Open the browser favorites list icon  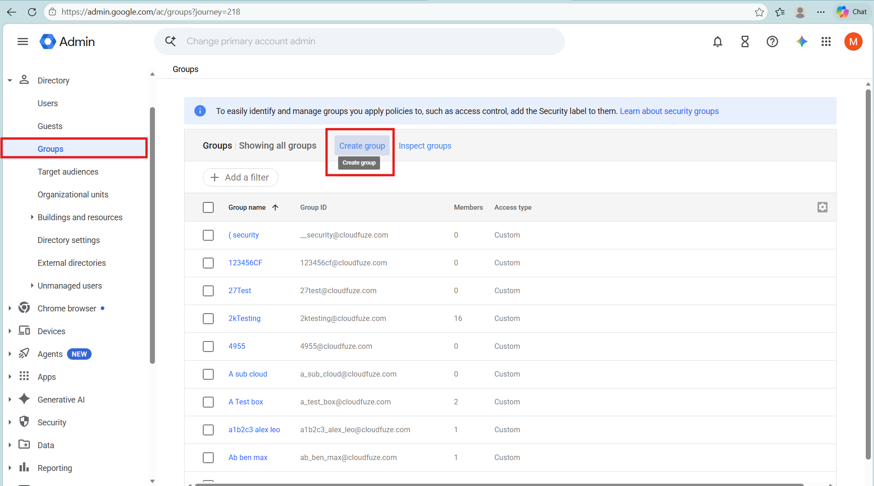780,12
